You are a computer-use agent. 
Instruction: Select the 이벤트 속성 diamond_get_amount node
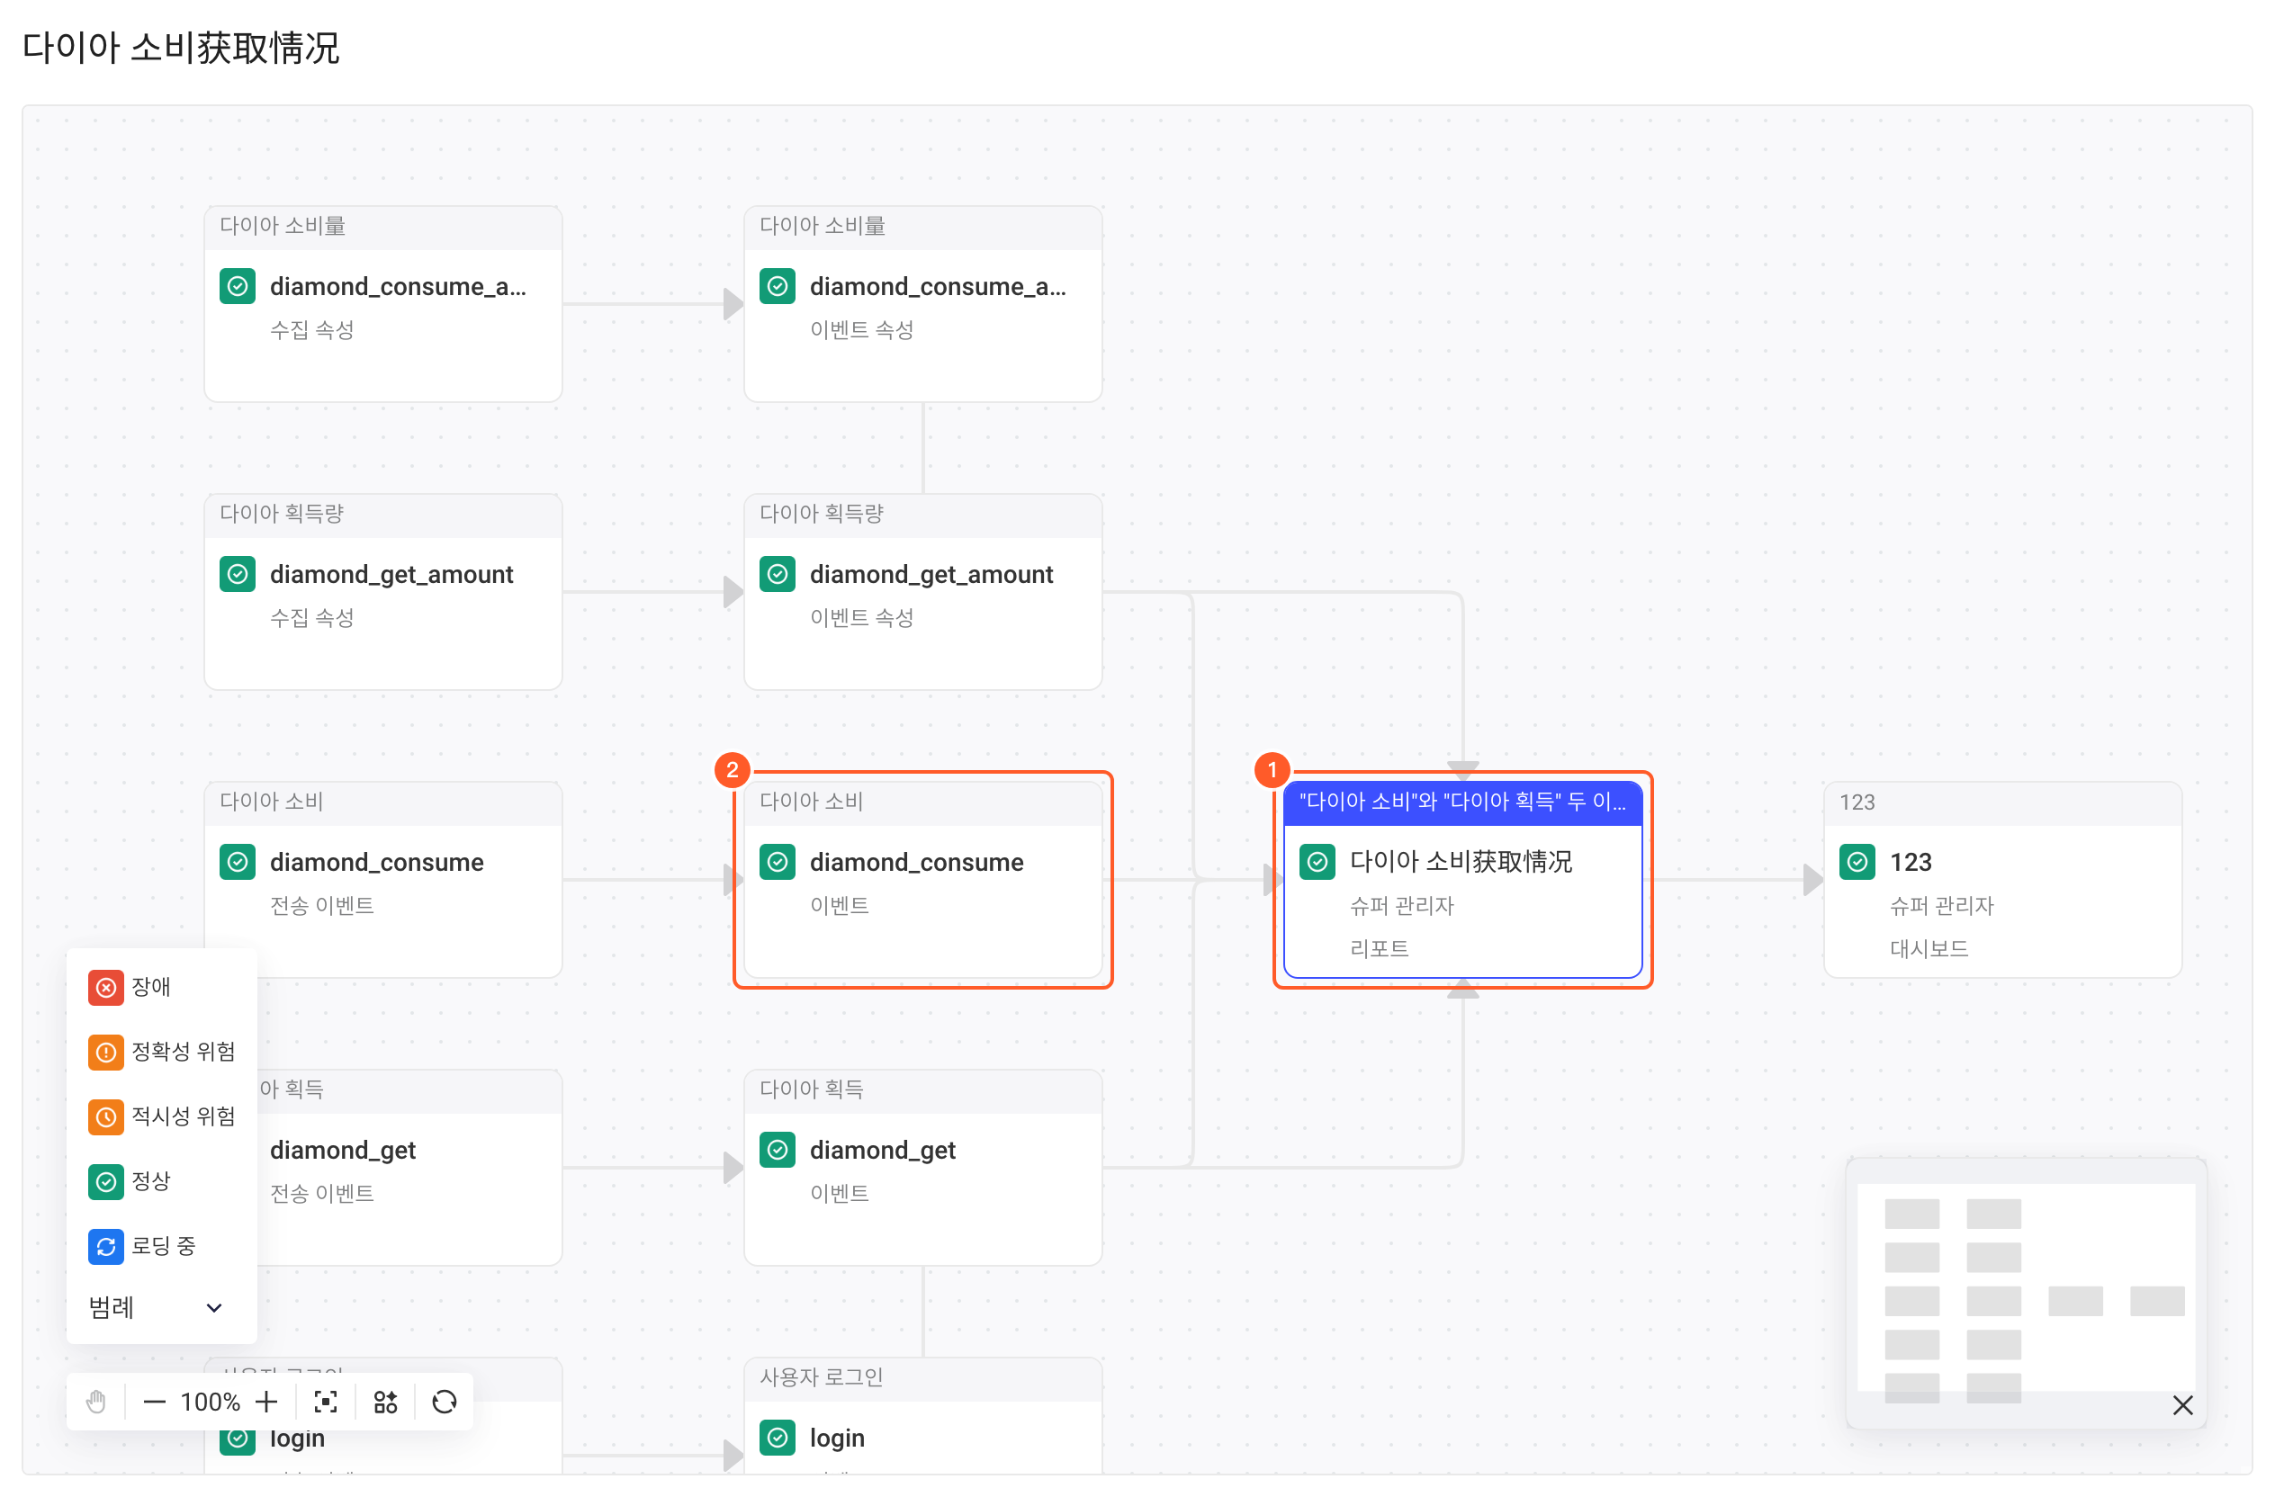(922, 591)
